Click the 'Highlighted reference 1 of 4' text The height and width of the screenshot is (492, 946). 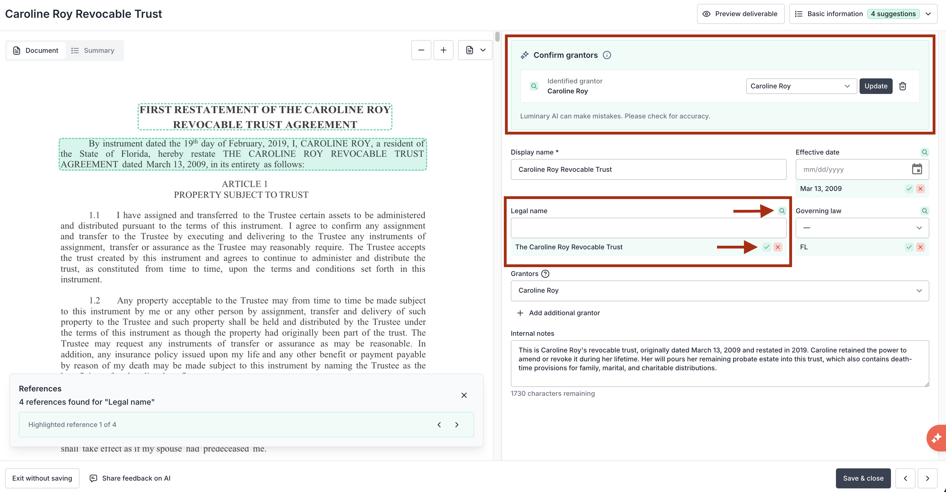coord(72,425)
